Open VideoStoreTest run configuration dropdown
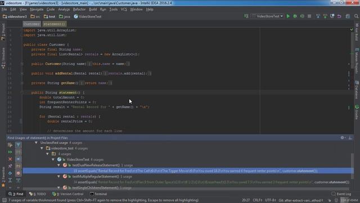This screenshot has height=203, width=360. click(x=267, y=16)
